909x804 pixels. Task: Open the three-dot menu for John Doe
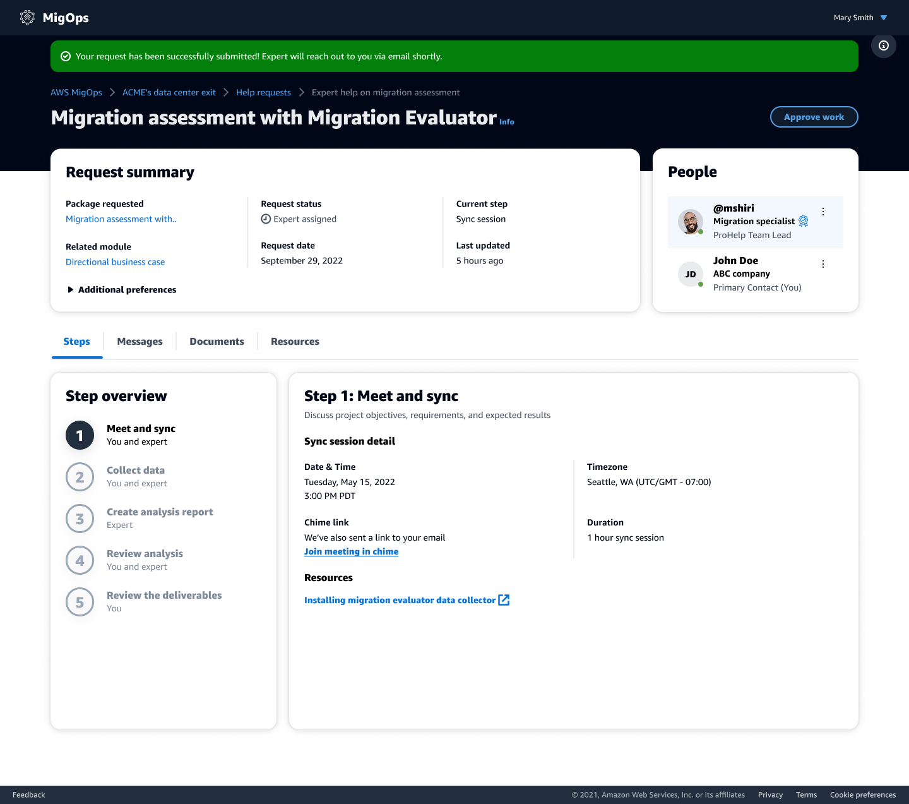[823, 263]
